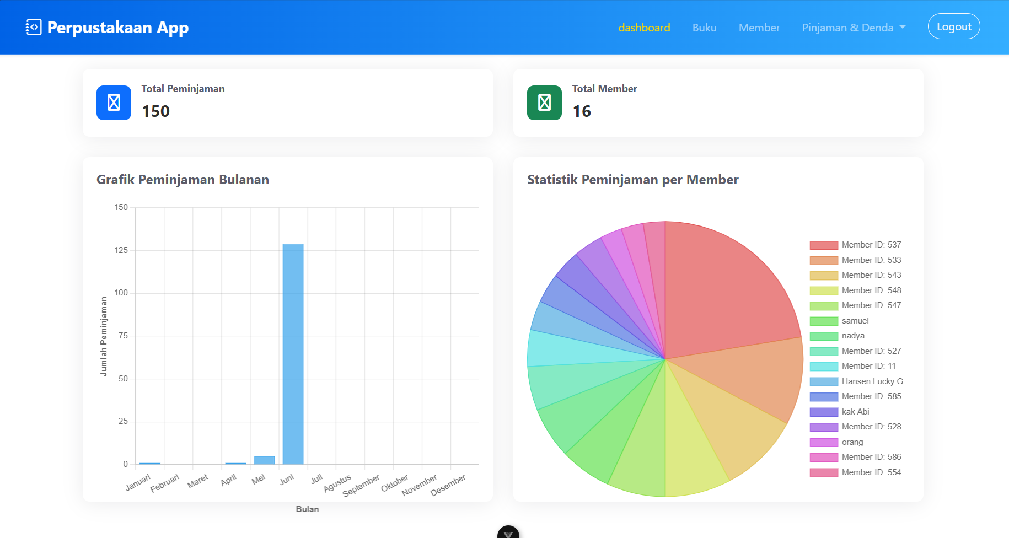
Task: Click the Mei bar in monthly chart
Action: point(264,460)
